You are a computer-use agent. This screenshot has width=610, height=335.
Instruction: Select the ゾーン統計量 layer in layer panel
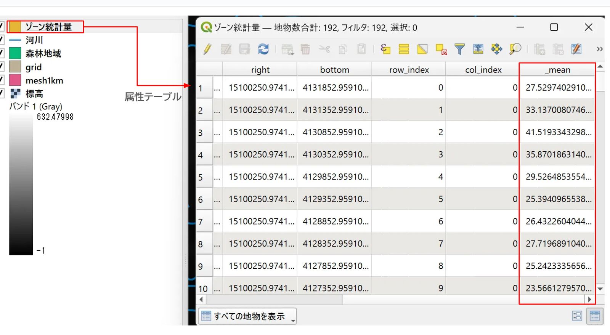pyautogui.click(x=48, y=27)
